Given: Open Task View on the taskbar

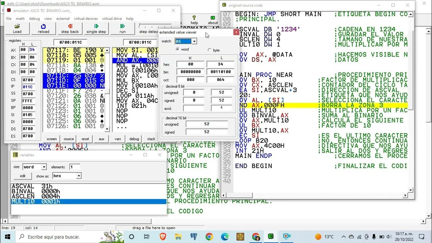Looking at the screenshot, I should 146,237.
